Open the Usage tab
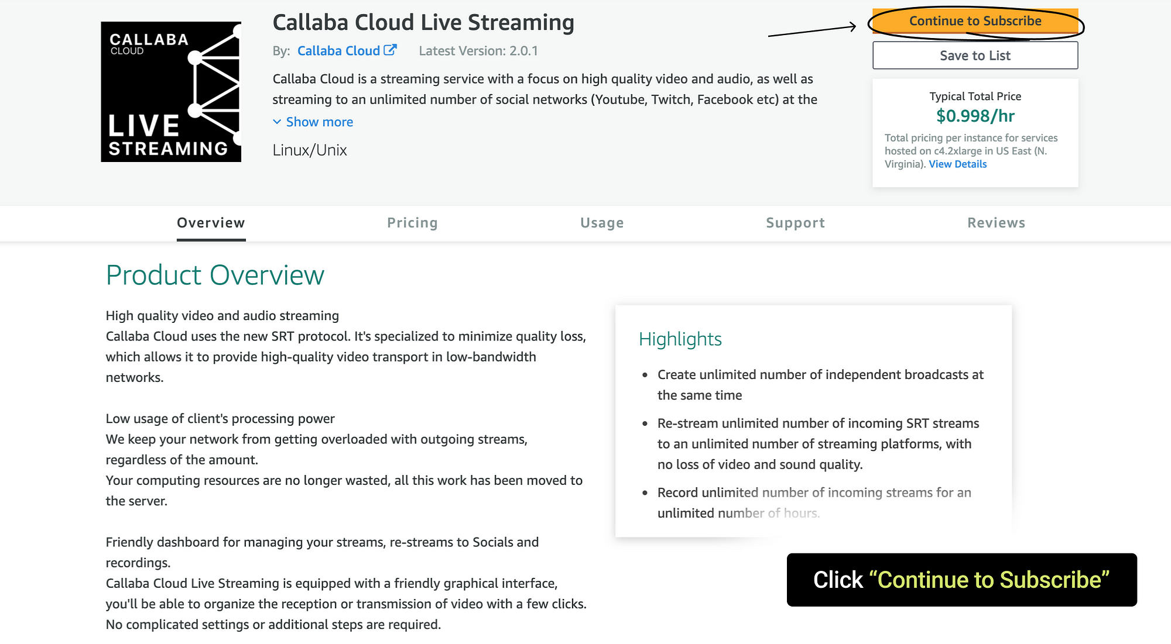Screen dimensions: 1171x644 602,223
